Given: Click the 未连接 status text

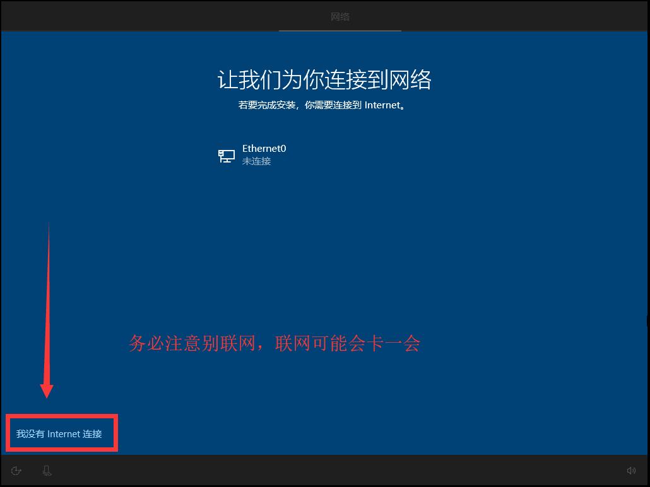Looking at the screenshot, I should (255, 162).
